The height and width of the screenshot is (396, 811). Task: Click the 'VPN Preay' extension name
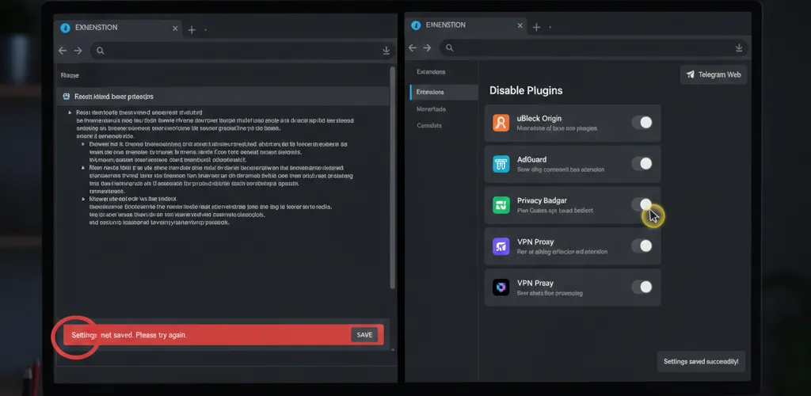point(535,283)
